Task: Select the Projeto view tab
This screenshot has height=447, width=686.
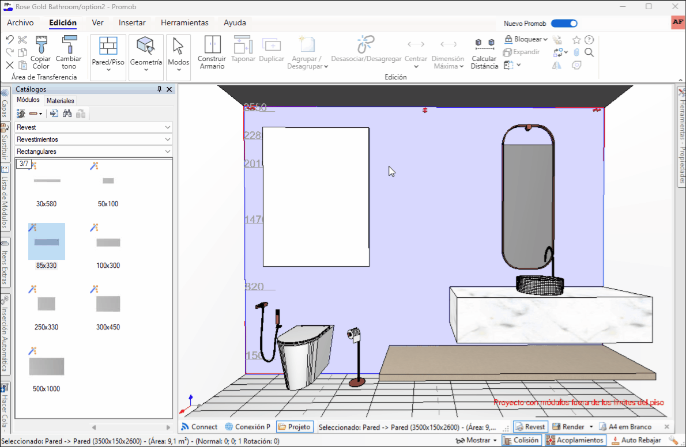Action: click(x=295, y=427)
